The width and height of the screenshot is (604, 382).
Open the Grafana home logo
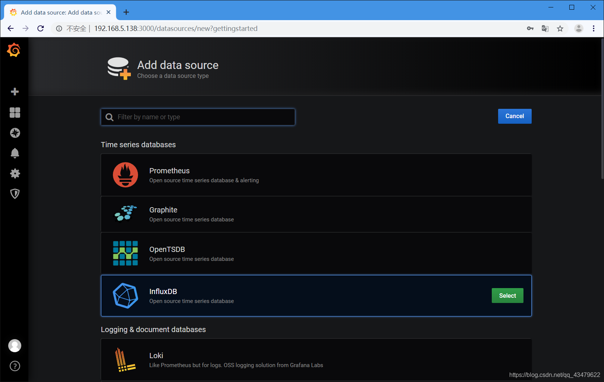(x=14, y=50)
